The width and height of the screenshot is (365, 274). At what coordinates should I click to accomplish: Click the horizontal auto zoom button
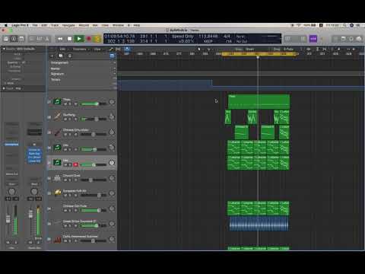pyautogui.click(x=325, y=49)
